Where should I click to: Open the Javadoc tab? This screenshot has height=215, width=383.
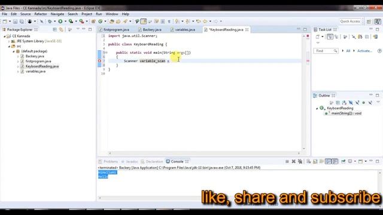tap(130, 162)
